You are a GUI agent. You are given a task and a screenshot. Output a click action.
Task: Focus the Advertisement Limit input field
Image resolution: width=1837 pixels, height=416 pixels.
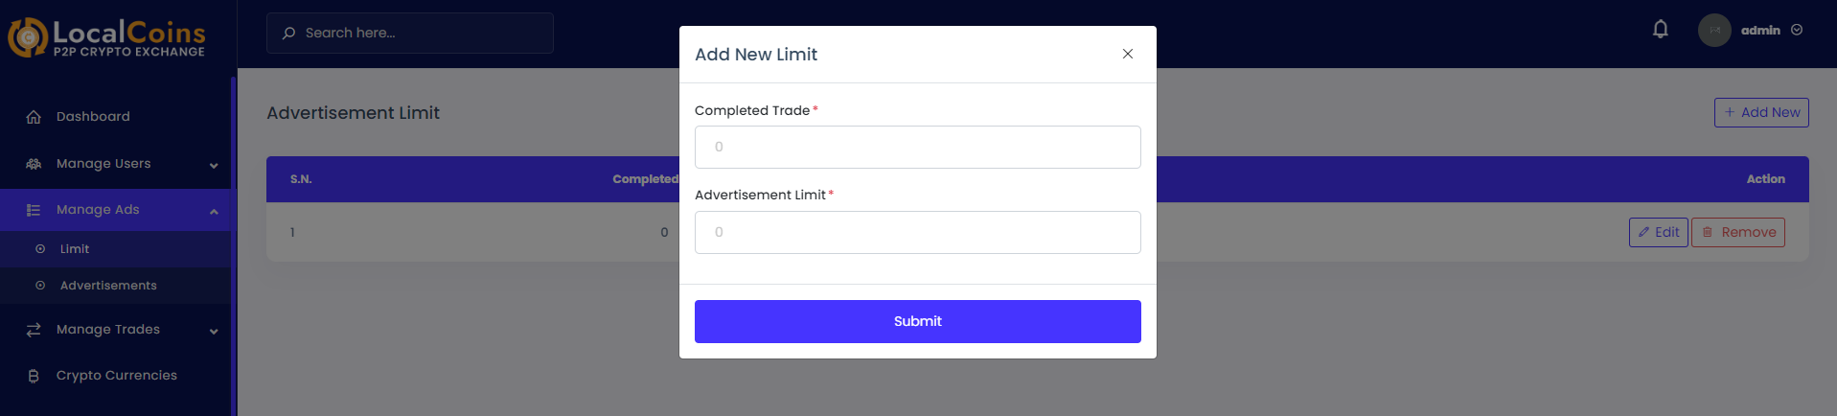[917, 232]
